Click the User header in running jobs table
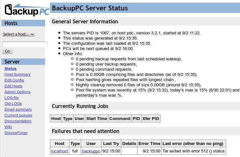This screenshot has height=157, width=240. point(79,119)
